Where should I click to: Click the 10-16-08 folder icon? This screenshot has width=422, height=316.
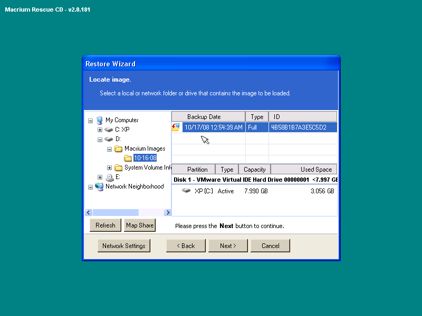[128, 158]
